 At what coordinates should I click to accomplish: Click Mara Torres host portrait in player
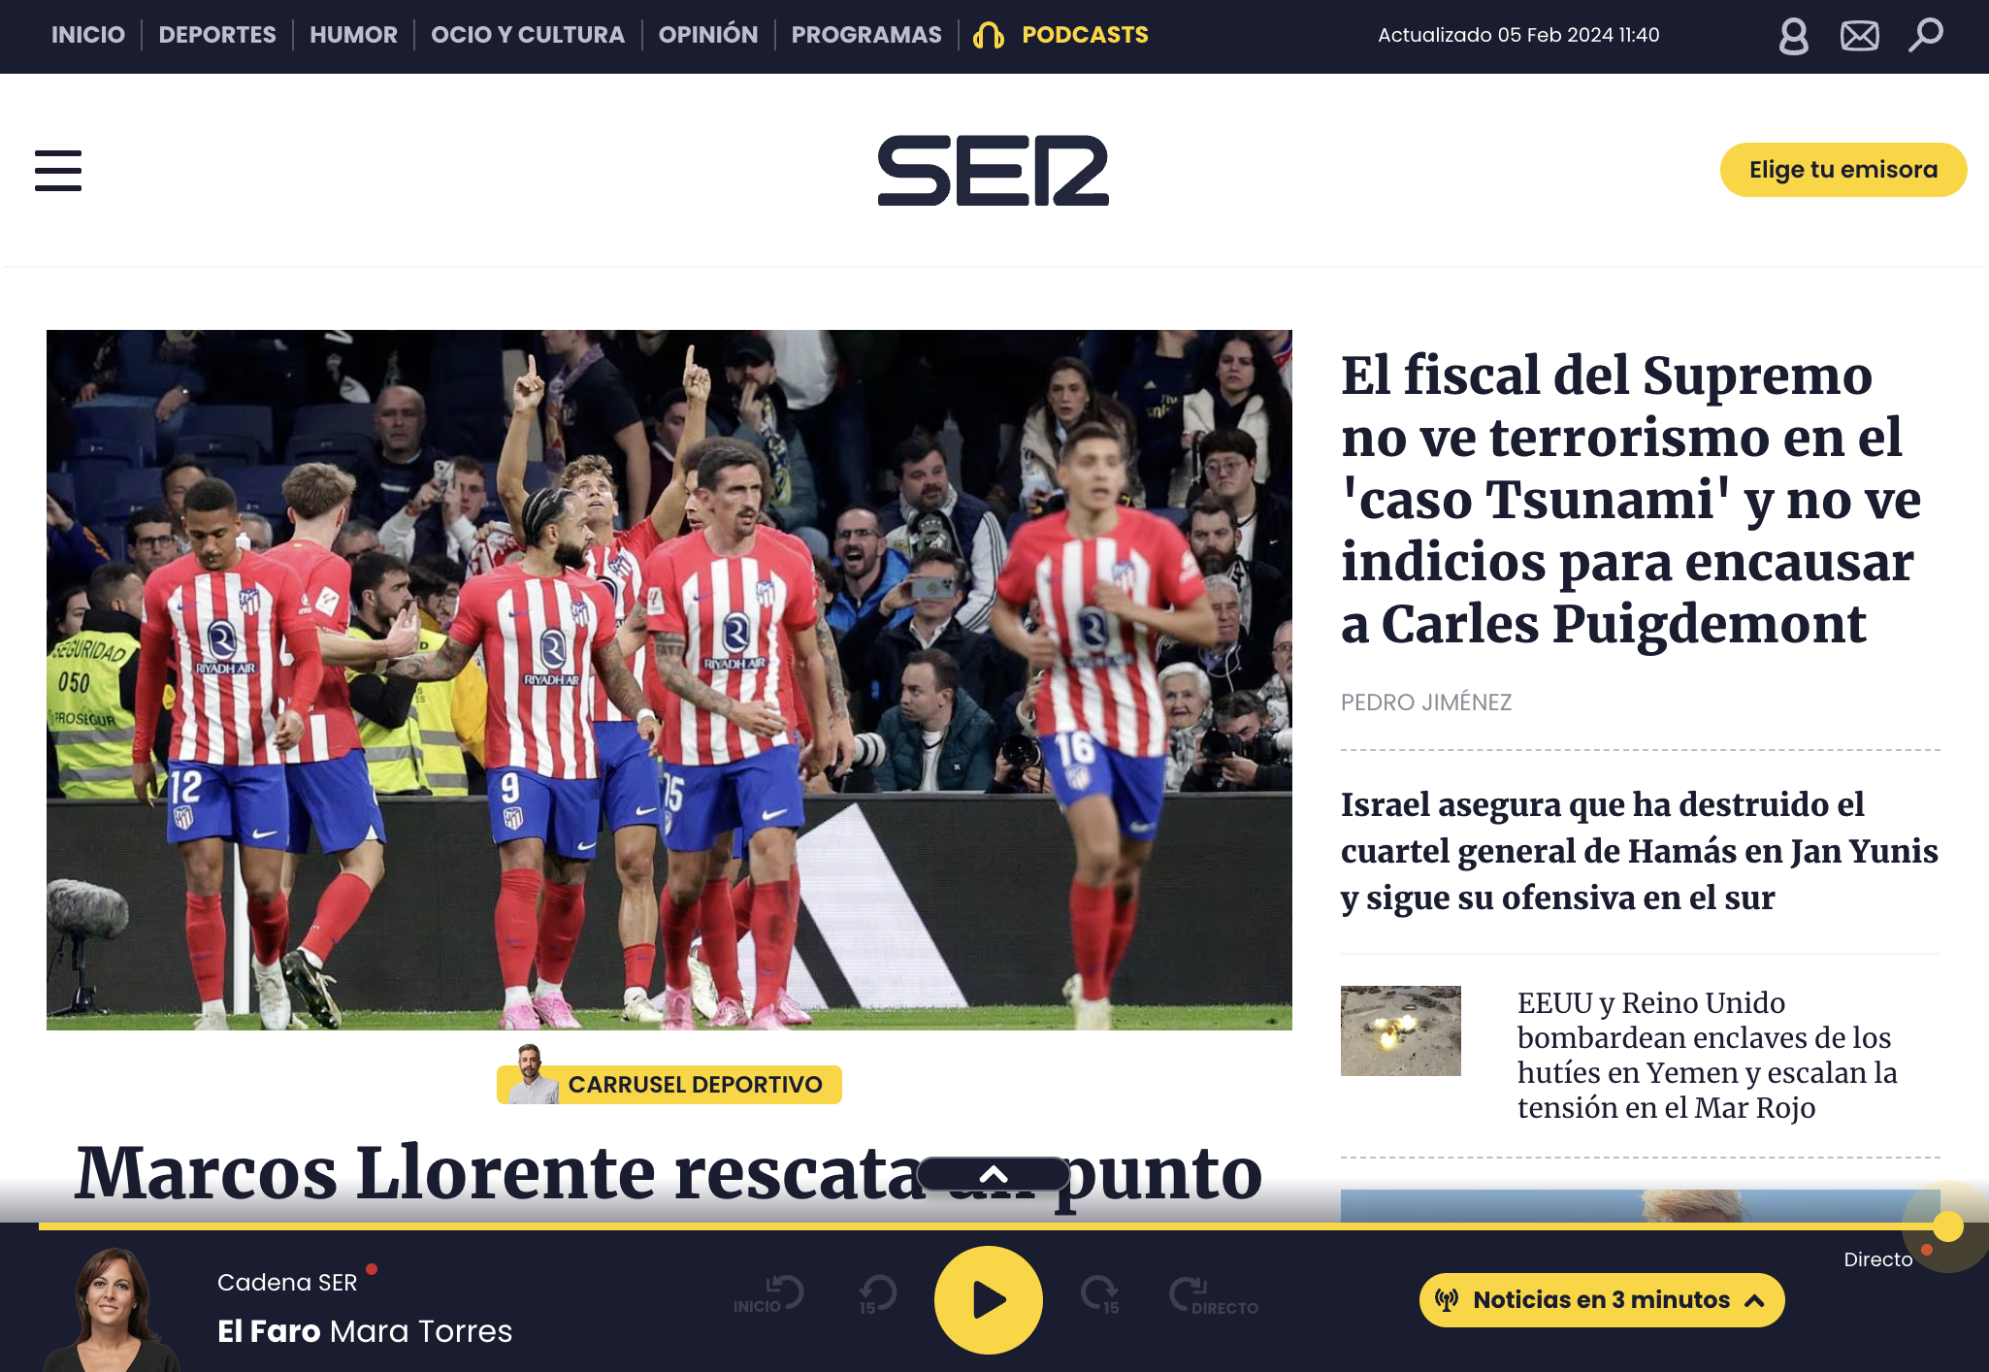coord(114,1310)
